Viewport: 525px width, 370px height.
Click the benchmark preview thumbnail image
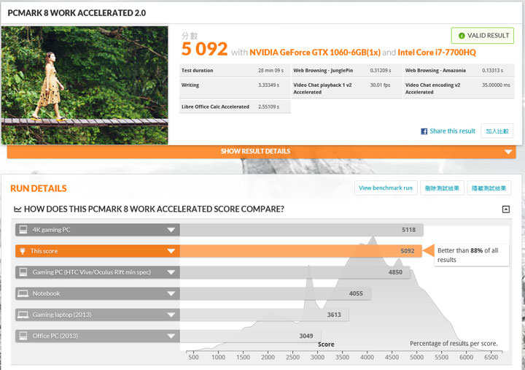pos(85,85)
